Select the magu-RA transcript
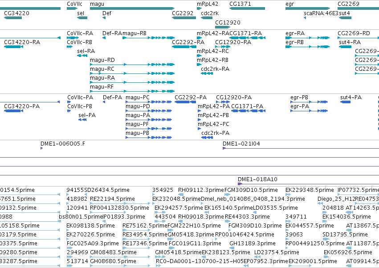The width and height of the screenshot is (379, 268). point(132,82)
